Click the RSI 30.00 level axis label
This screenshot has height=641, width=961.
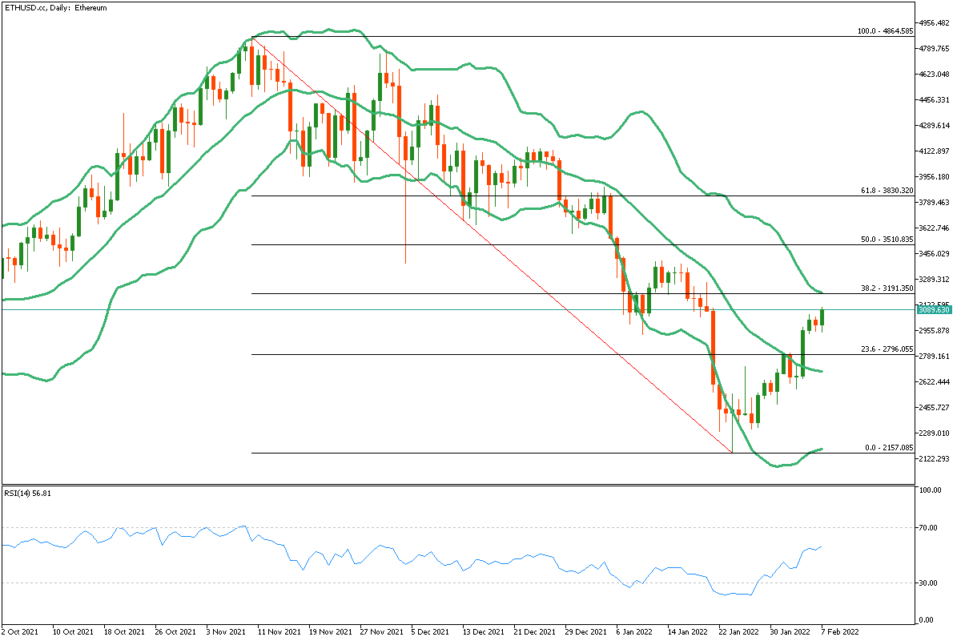928,583
